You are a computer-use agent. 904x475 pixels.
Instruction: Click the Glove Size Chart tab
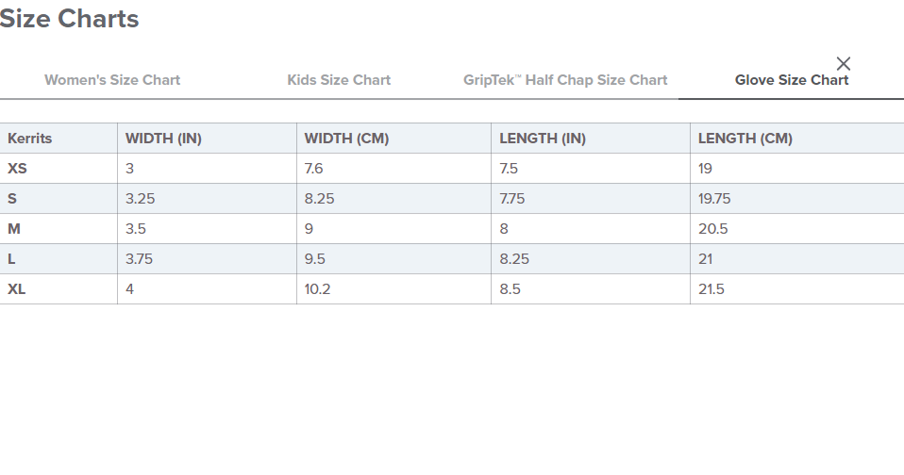pyautogui.click(x=792, y=80)
